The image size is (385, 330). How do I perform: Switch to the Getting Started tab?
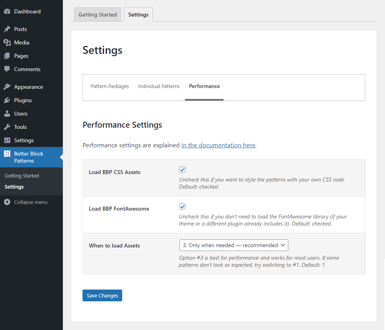(x=97, y=15)
